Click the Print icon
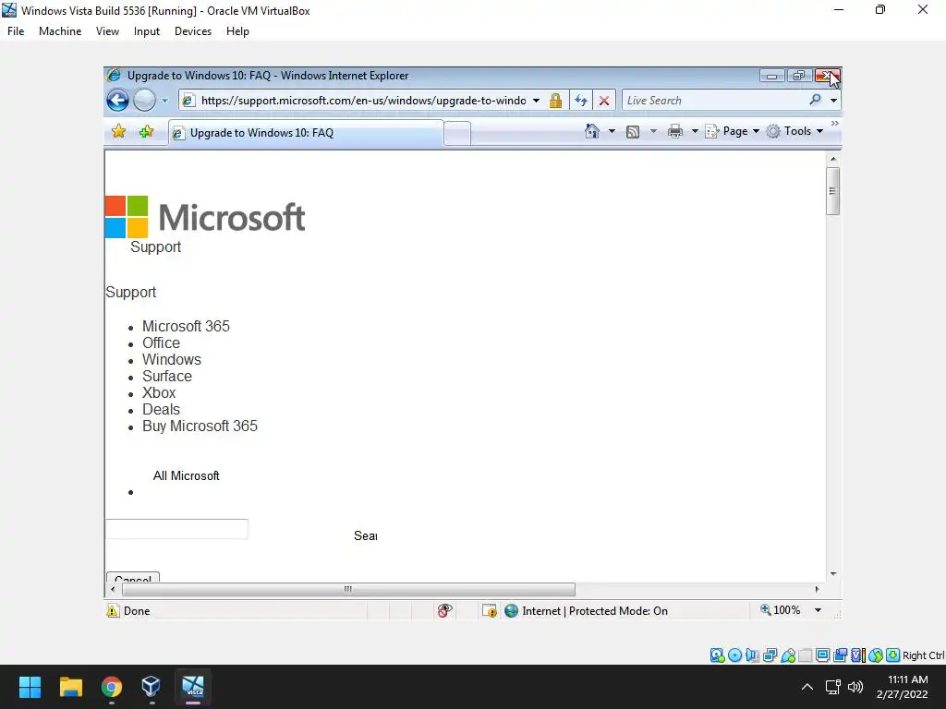This screenshot has height=709, width=946. pyautogui.click(x=675, y=131)
